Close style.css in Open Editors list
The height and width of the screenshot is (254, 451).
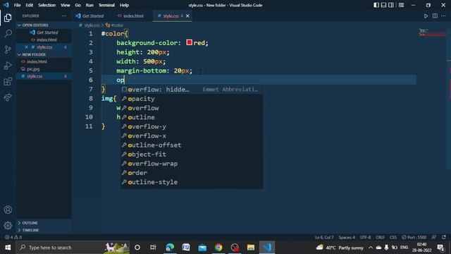pos(26,47)
